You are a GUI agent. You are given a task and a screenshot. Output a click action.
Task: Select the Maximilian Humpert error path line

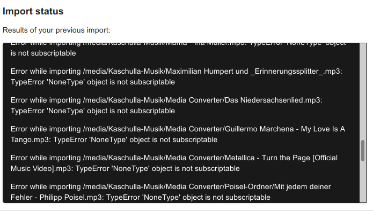tap(176, 71)
